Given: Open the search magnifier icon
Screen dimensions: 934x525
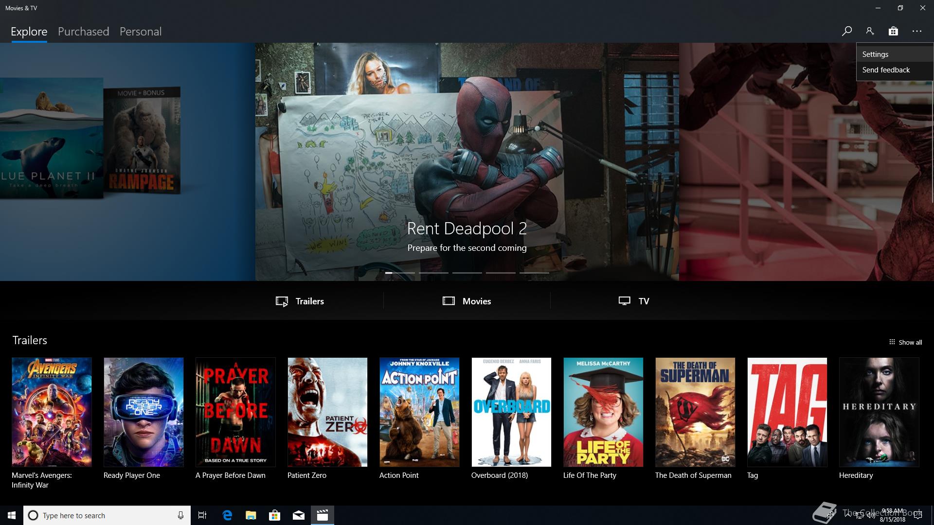Looking at the screenshot, I should tap(846, 31).
